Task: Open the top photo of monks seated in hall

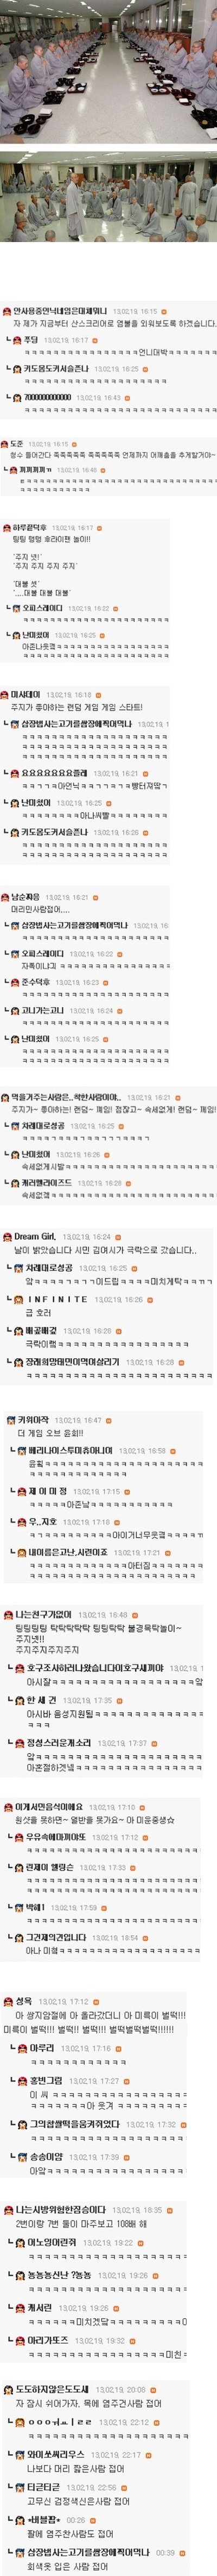Action: click(108, 70)
